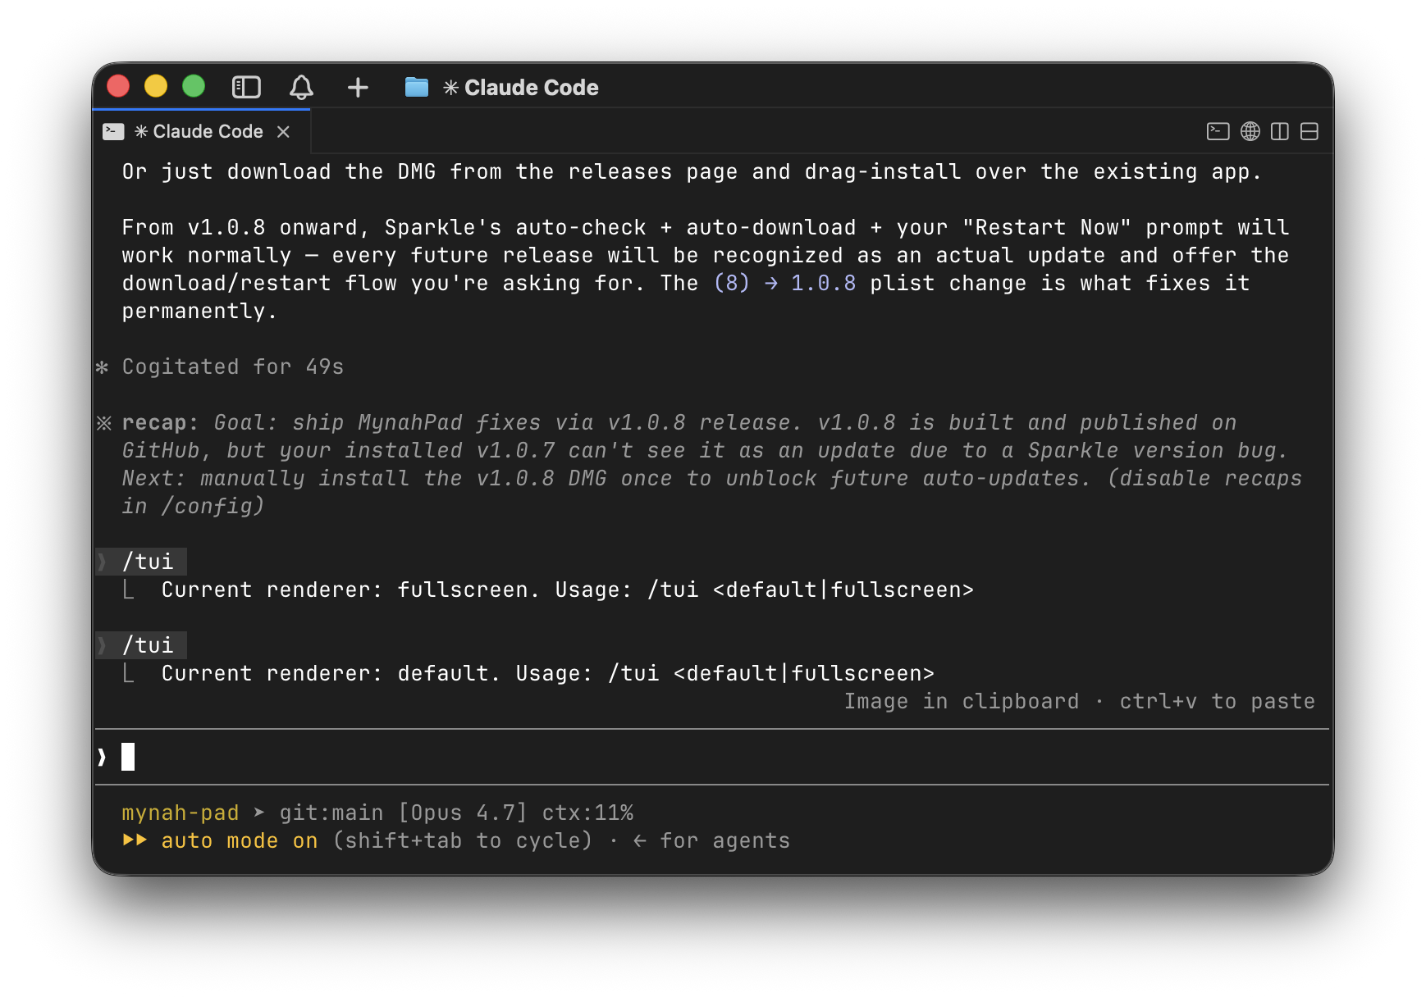
Task: Click the terminal icon in Claude Code tab
Action: (113, 131)
